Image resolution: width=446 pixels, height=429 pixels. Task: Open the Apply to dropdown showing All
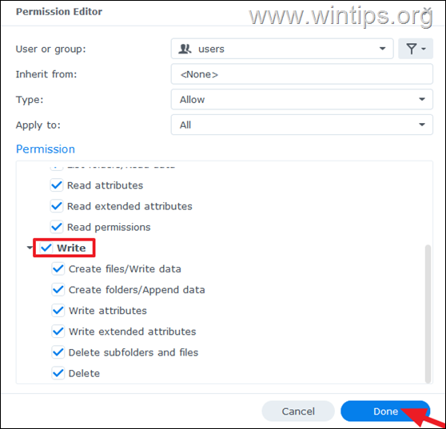click(302, 125)
